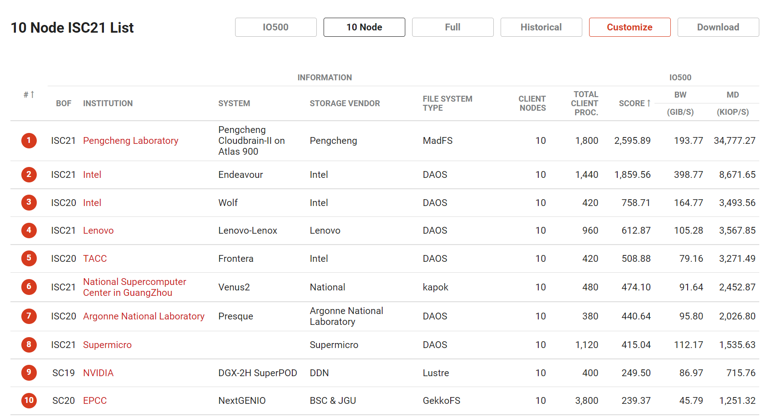Click the Lustre file system cell
The image size is (767, 417).
point(436,373)
